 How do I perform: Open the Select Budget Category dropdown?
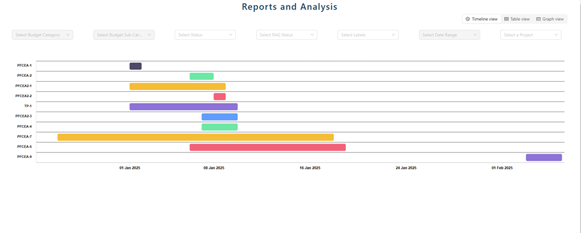43,35
